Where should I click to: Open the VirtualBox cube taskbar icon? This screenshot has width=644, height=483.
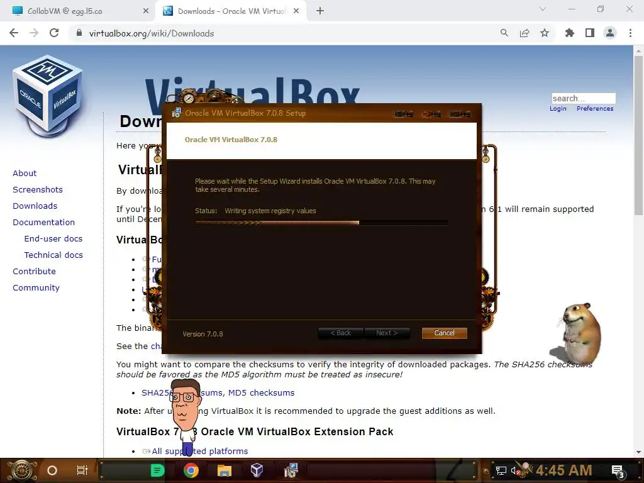(x=257, y=470)
